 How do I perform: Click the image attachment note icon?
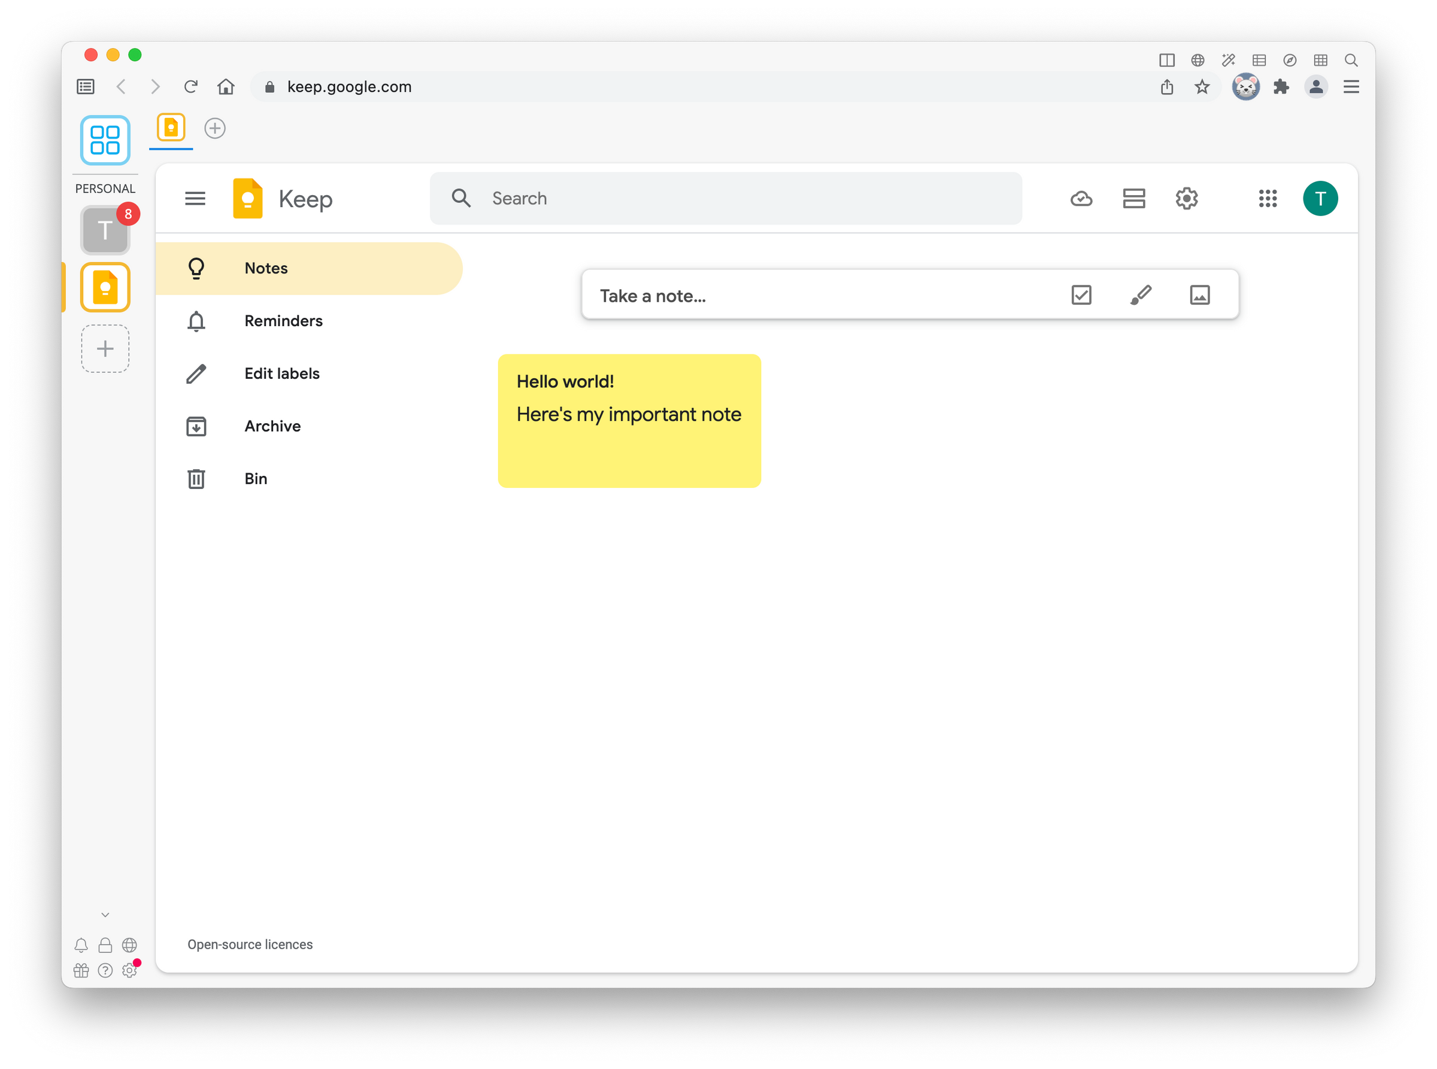1200,295
